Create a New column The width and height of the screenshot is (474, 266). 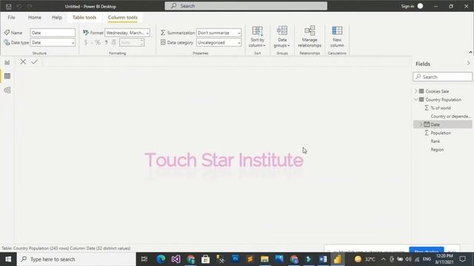(x=337, y=36)
